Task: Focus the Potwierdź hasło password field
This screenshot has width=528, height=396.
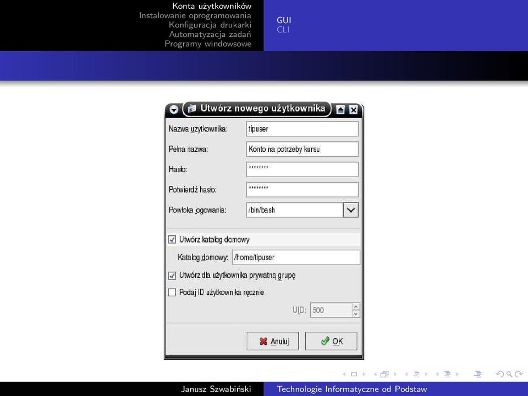Action: (302, 190)
